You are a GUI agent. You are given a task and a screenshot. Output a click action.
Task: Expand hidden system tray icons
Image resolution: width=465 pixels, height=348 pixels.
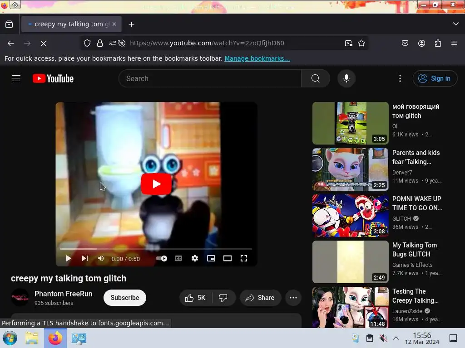(396, 338)
